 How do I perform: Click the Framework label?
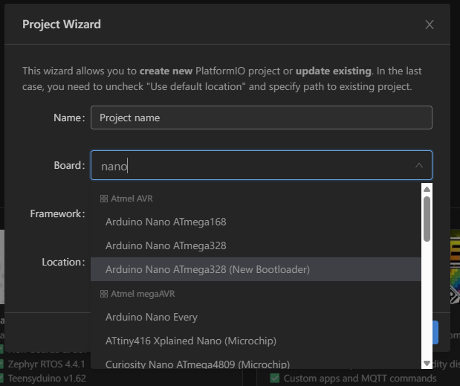57,213
